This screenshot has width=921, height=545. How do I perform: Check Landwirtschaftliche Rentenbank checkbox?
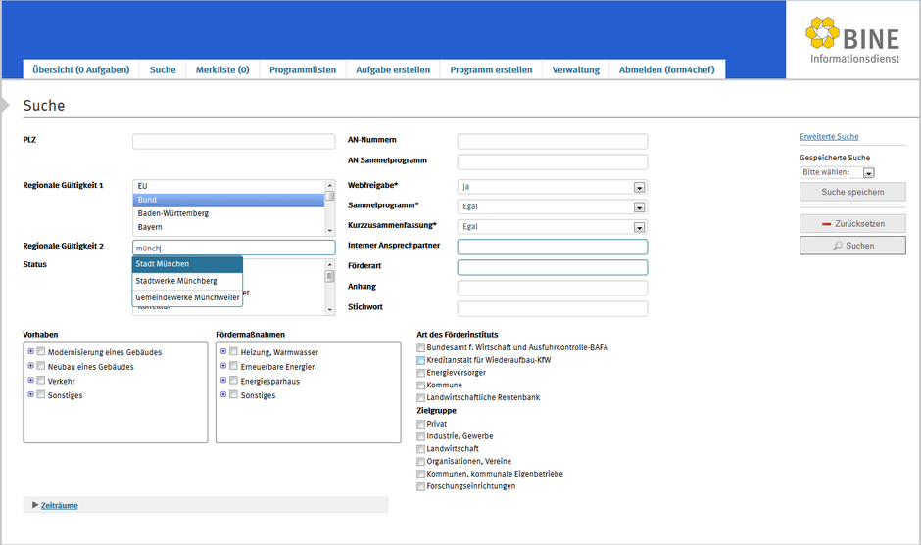(x=420, y=398)
